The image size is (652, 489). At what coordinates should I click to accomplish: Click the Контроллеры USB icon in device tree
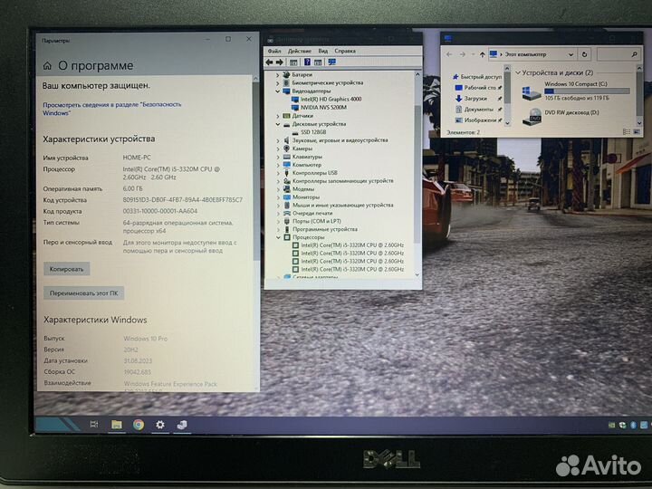click(x=286, y=173)
